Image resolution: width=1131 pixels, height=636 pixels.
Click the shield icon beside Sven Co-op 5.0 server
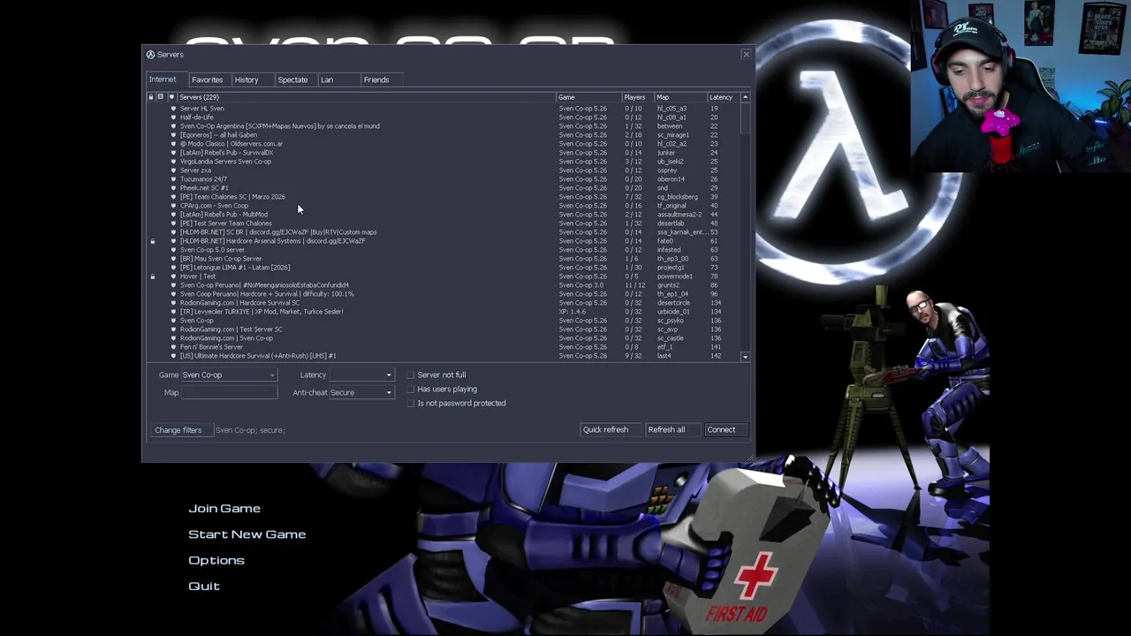point(173,250)
